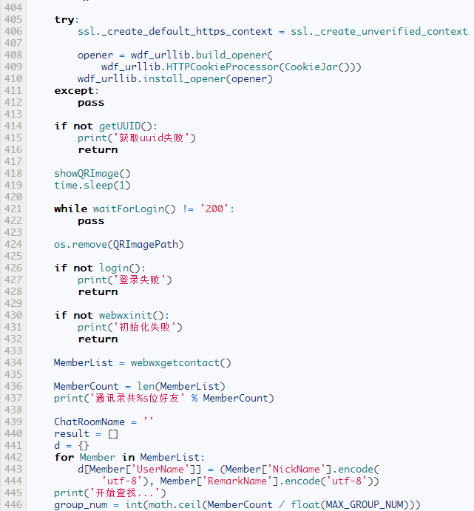Screen dimensions: 474x511
Task: Click 'getUUID()' on line 414
Action: click(x=126, y=126)
